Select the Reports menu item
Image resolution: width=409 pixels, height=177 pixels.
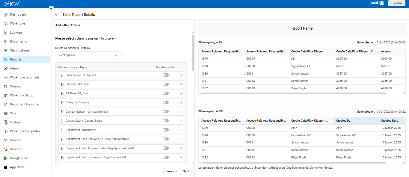coord(26,59)
